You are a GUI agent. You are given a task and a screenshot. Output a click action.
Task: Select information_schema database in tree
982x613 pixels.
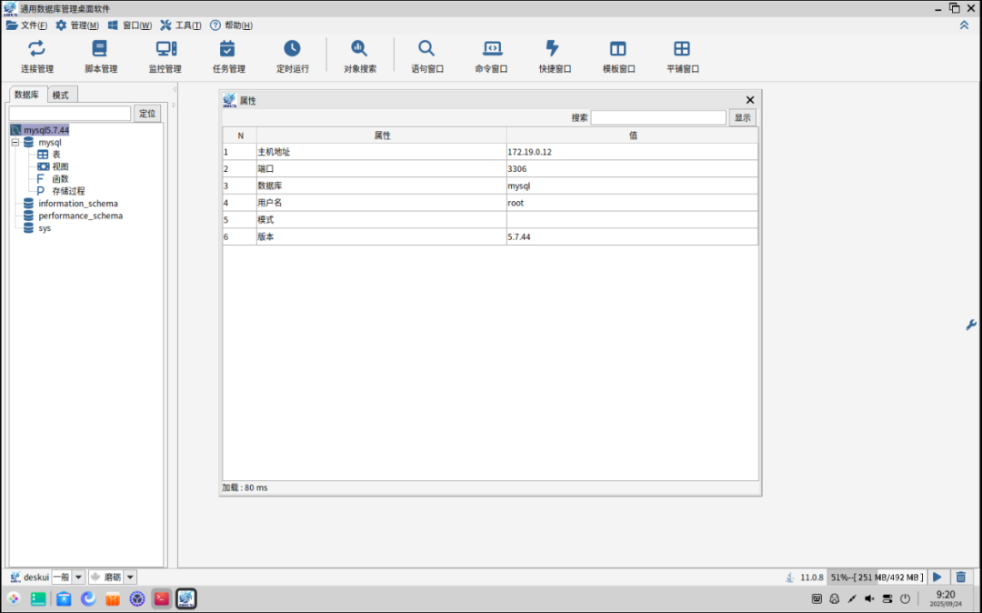tap(77, 204)
